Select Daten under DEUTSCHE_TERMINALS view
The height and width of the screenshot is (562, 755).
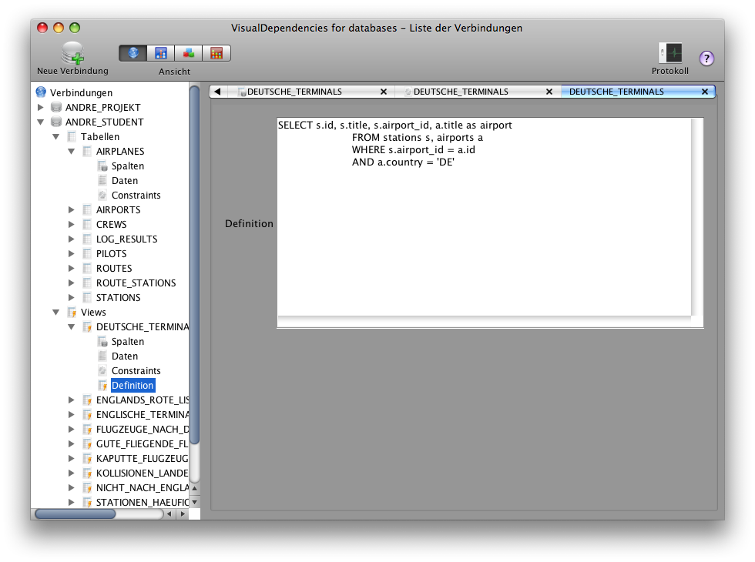[x=125, y=356]
